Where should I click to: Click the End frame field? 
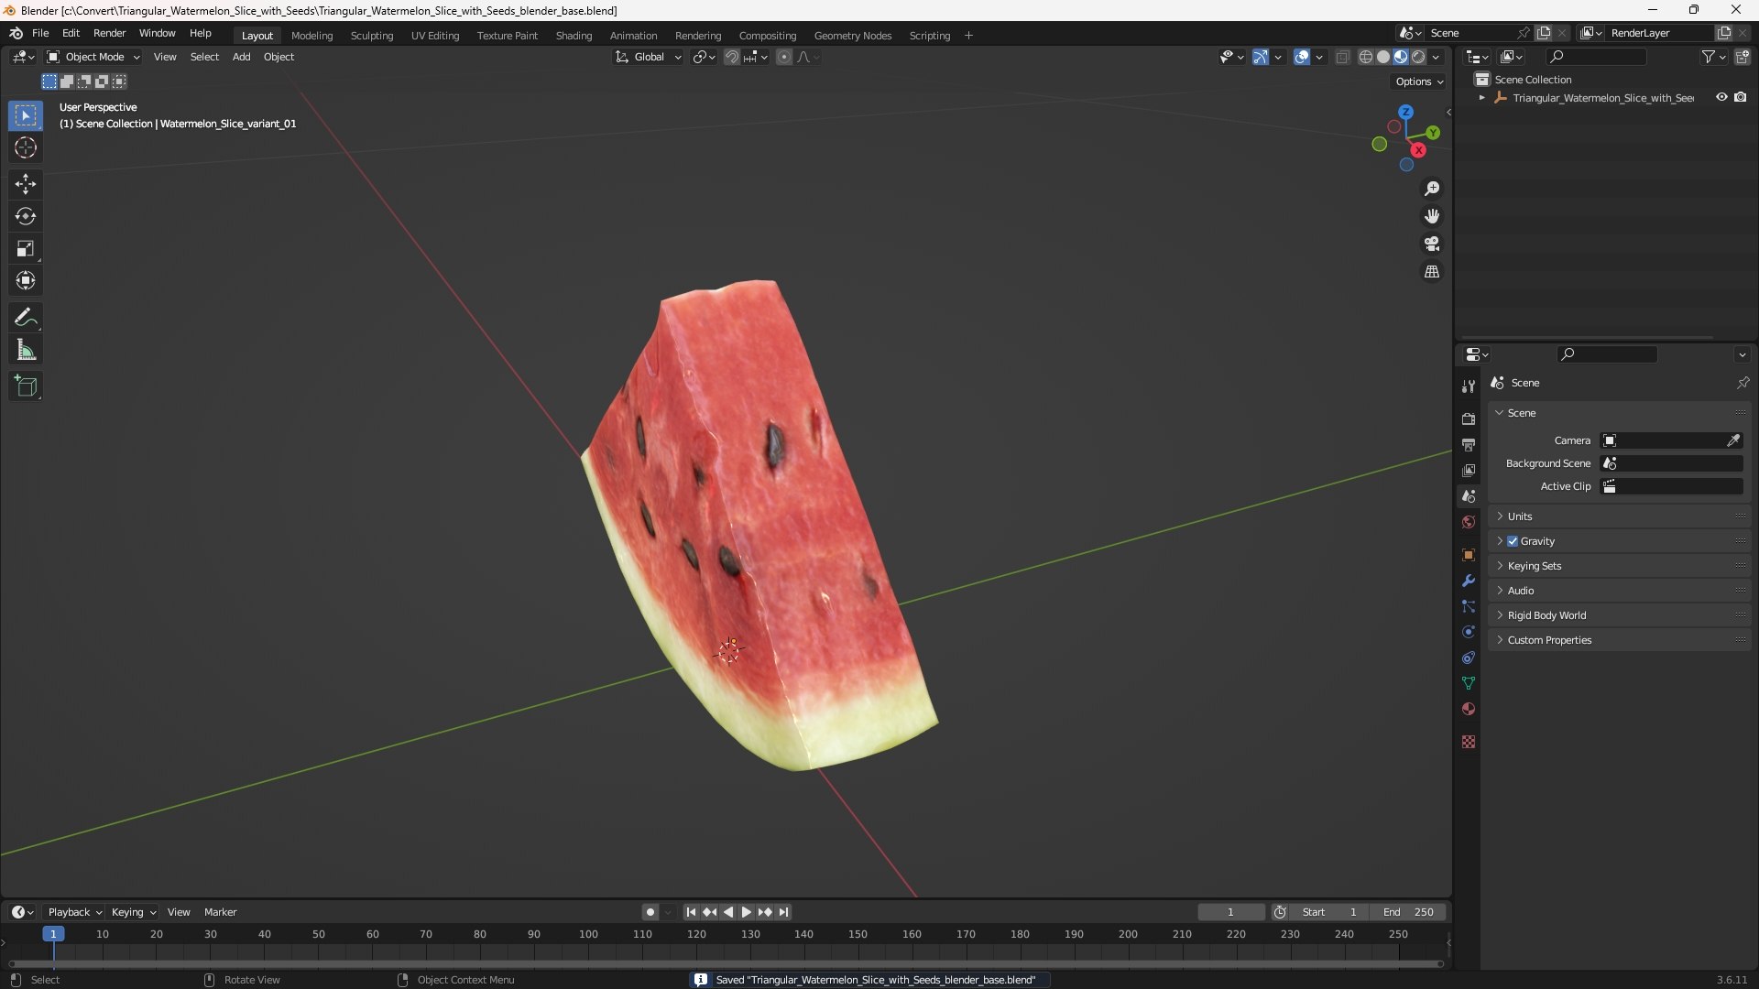(1408, 912)
